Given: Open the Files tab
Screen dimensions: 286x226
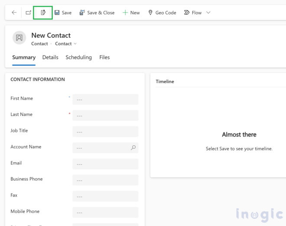Looking at the screenshot, I should coord(104,57).
